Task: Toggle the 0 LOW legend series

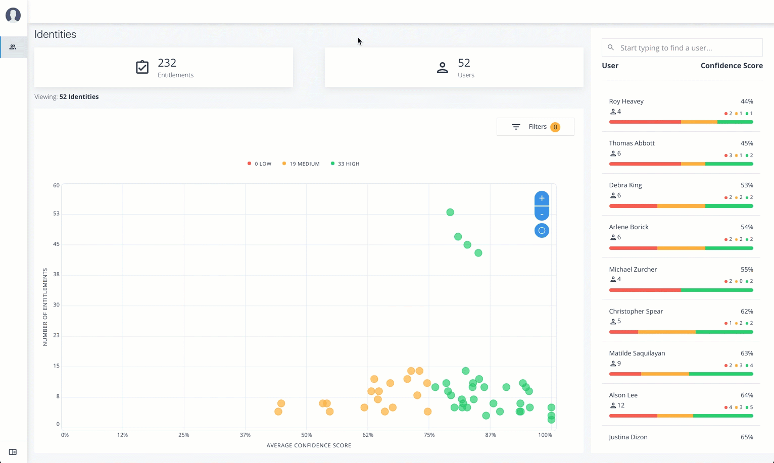Action: pyautogui.click(x=260, y=164)
